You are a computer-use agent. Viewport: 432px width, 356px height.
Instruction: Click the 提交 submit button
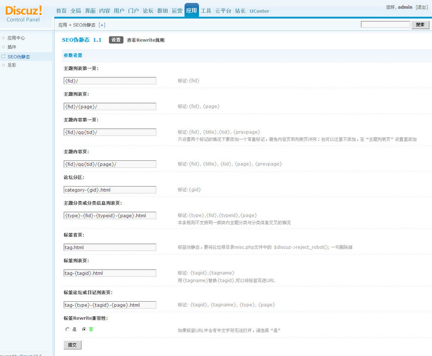[72, 345]
